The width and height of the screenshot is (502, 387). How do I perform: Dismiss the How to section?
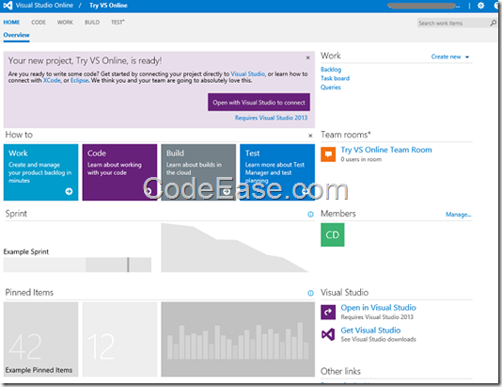(x=310, y=136)
